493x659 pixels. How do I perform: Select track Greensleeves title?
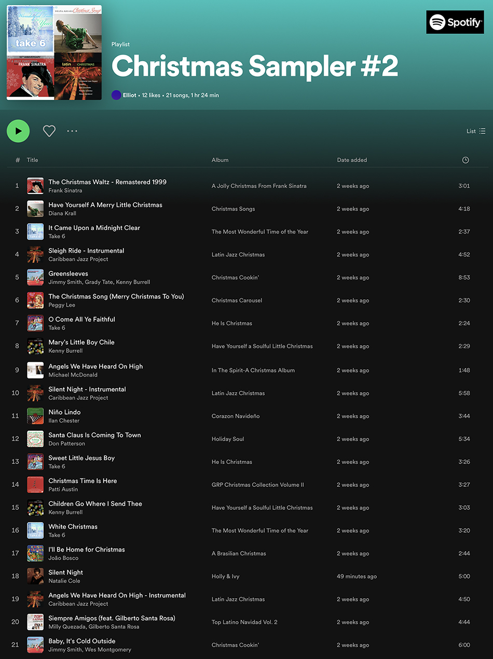coord(69,273)
